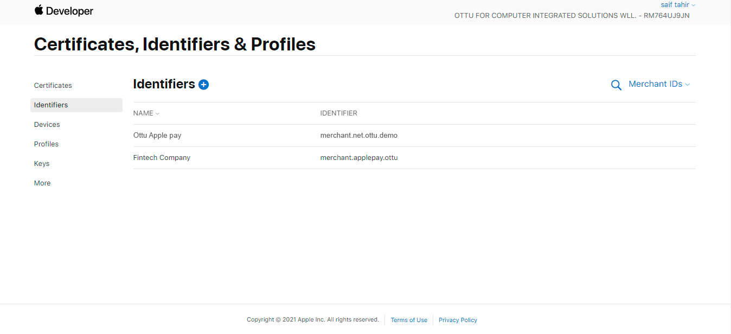Open the Devices section
731x334 pixels.
click(47, 124)
